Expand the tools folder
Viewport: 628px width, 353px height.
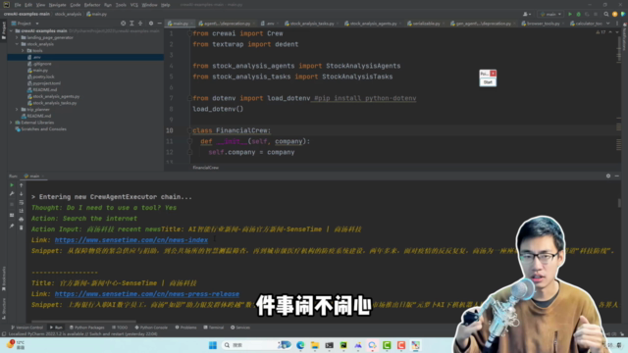(23, 51)
